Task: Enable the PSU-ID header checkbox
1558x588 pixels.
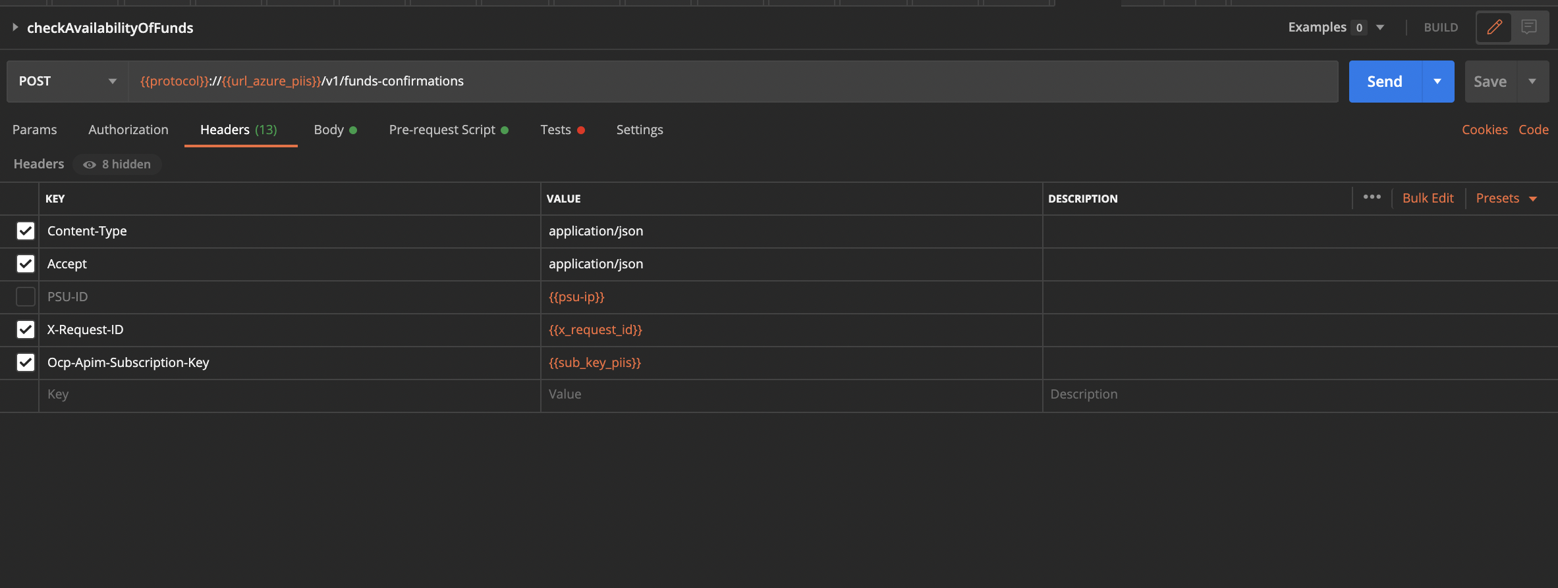Action: pyautogui.click(x=26, y=297)
